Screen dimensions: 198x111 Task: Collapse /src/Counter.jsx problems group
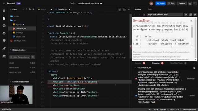coord(135,68)
